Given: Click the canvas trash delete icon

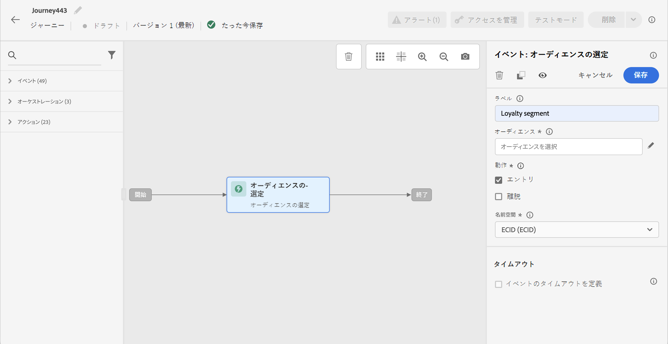Looking at the screenshot, I should click(x=349, y=56).
